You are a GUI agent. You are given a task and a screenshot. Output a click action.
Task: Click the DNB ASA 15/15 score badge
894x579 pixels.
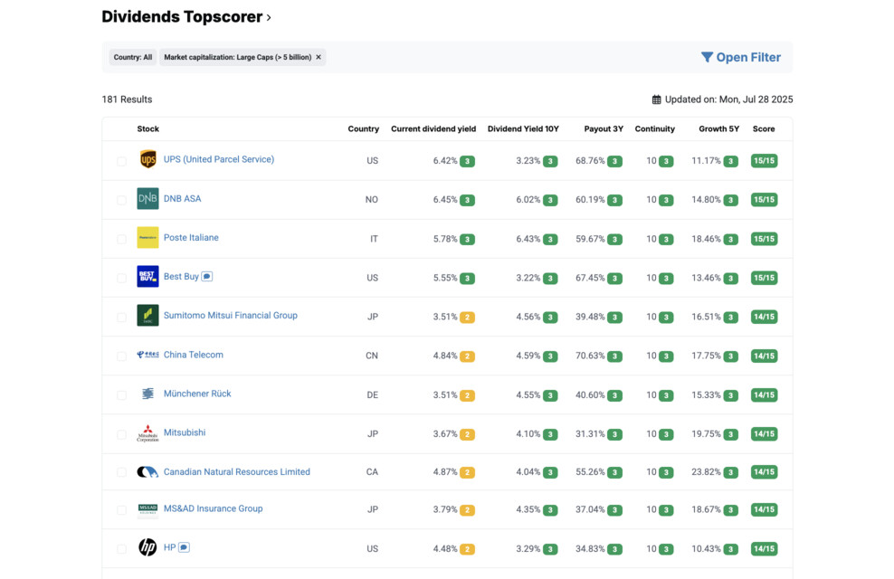click(x=765, y=199)
